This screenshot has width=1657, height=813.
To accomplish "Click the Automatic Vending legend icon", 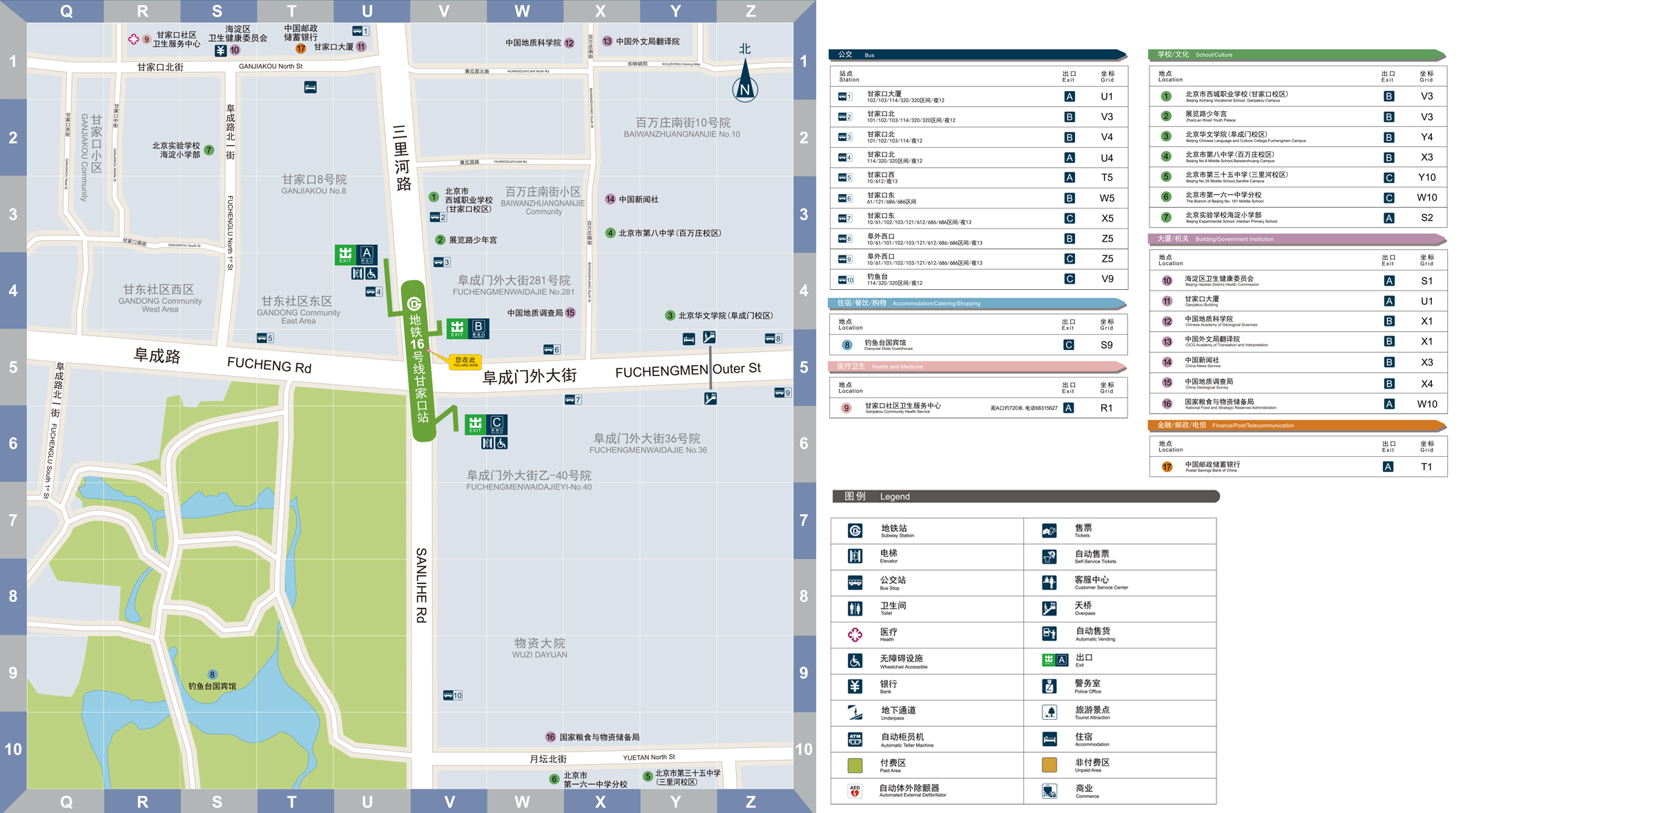I will [1049, 634].
